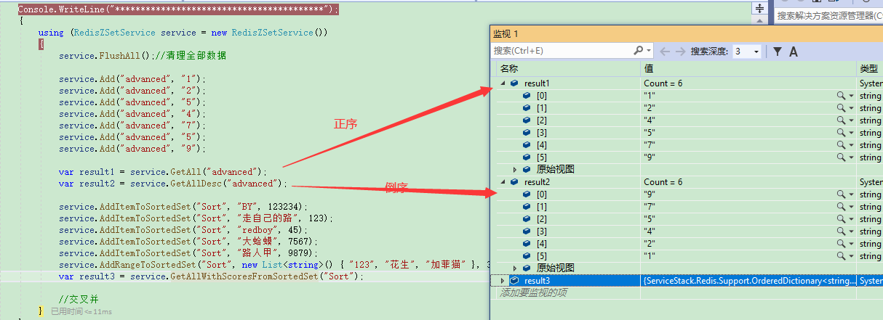Viewport: 883px width, 320px height.
Task: Open text visualizer for result1 [2] row
Action: point(840,120)
